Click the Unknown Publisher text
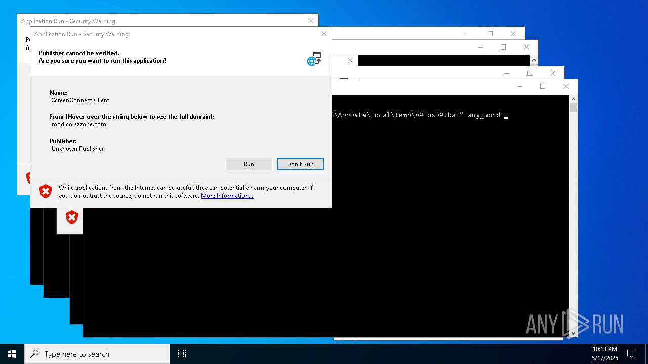The width and height of the screenshot is (648, 364). pos(77,149)
